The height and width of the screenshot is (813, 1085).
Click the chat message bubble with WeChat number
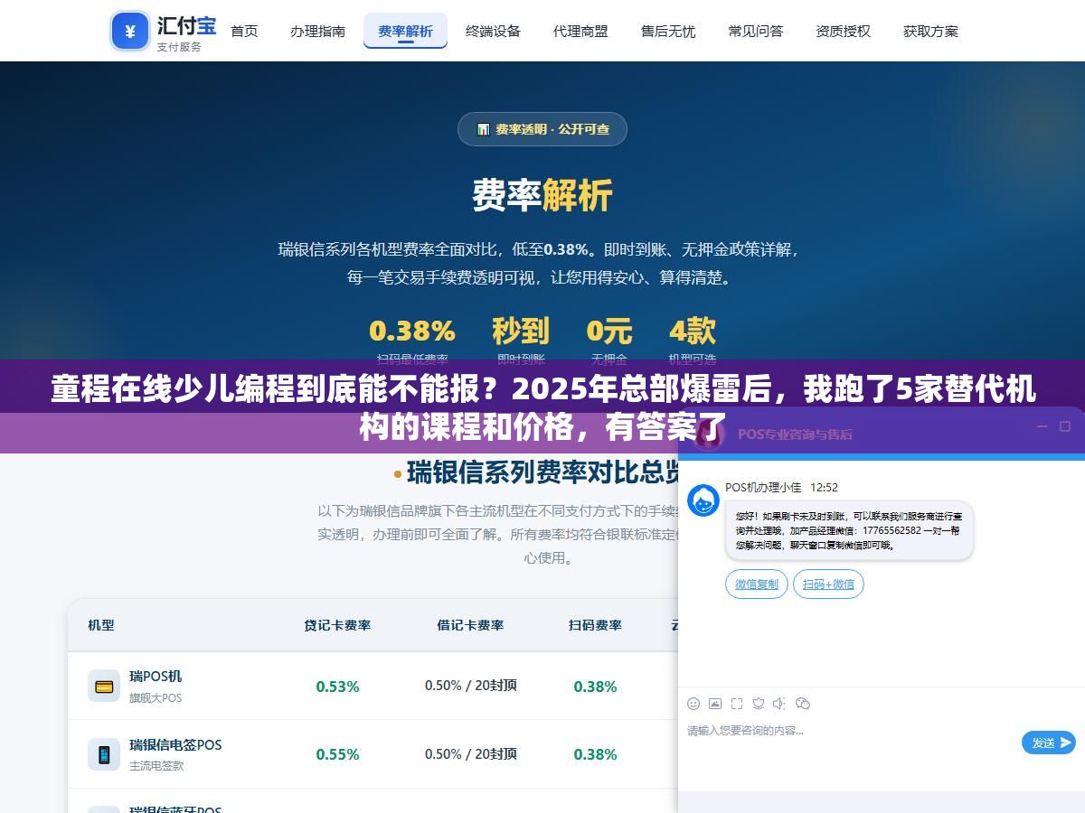tap(849, 530)
